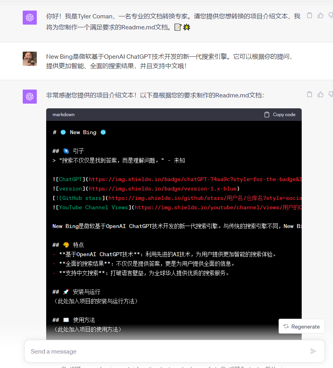
Task: Click the '基于OpenAI ChatGPT技术' bullet line
Action: (164, 255)
